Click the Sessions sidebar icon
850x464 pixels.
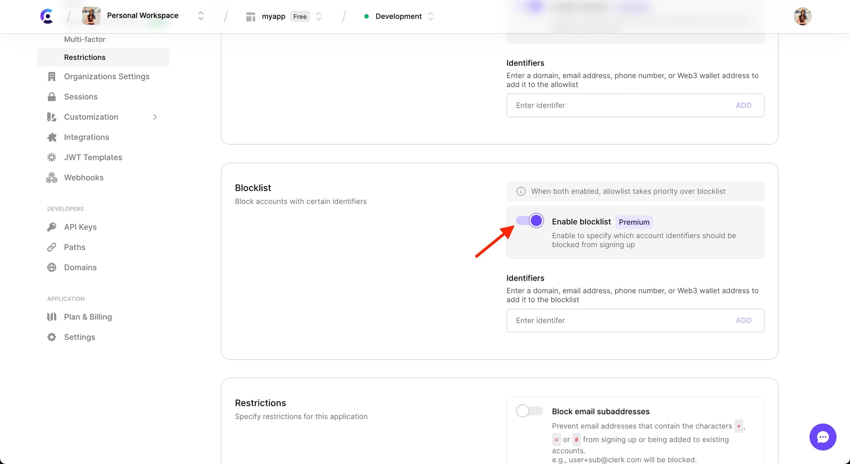click(52, 97)
